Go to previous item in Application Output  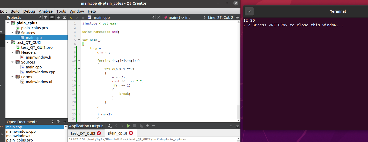click(x=116, y=126)
